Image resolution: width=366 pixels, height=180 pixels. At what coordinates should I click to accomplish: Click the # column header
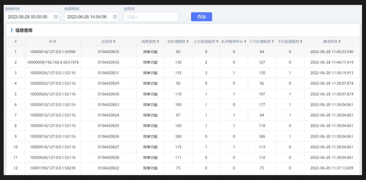point(16,41)
